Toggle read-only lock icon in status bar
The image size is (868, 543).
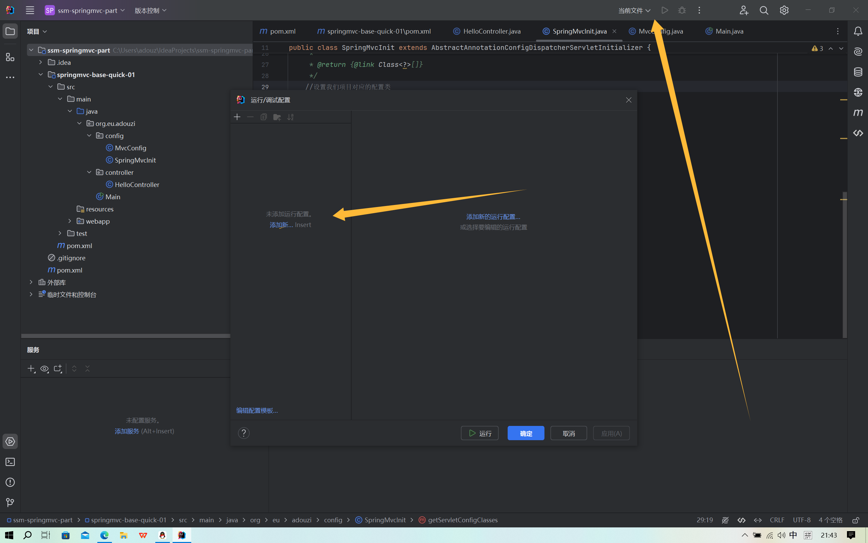pos(855,520)
